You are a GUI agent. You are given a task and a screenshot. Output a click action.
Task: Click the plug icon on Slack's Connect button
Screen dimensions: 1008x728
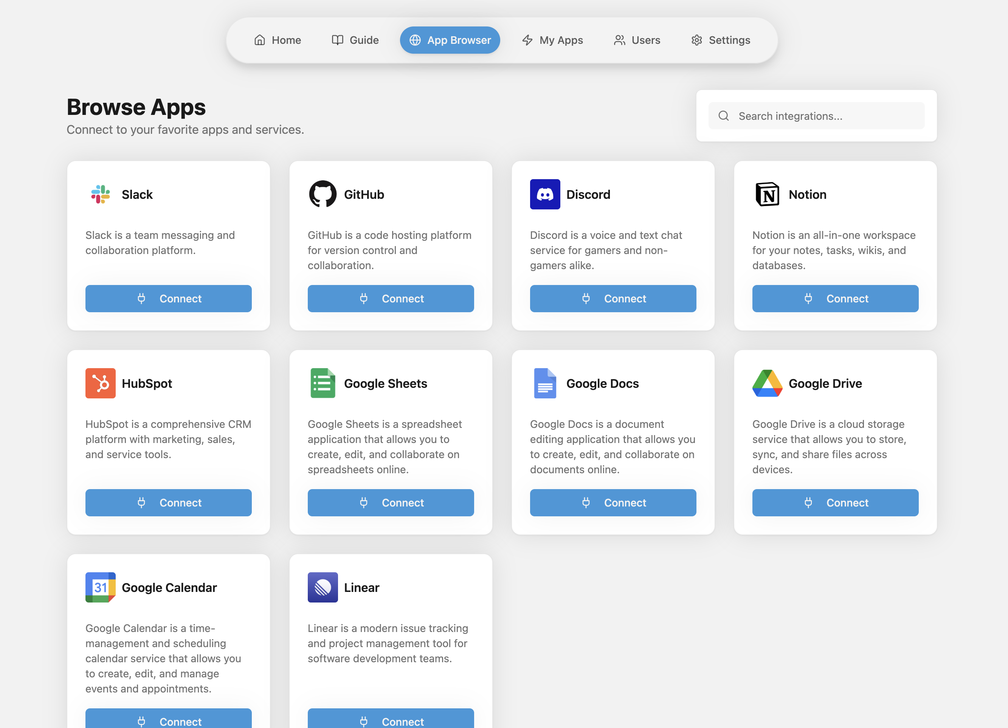click(x=141, y=299)
